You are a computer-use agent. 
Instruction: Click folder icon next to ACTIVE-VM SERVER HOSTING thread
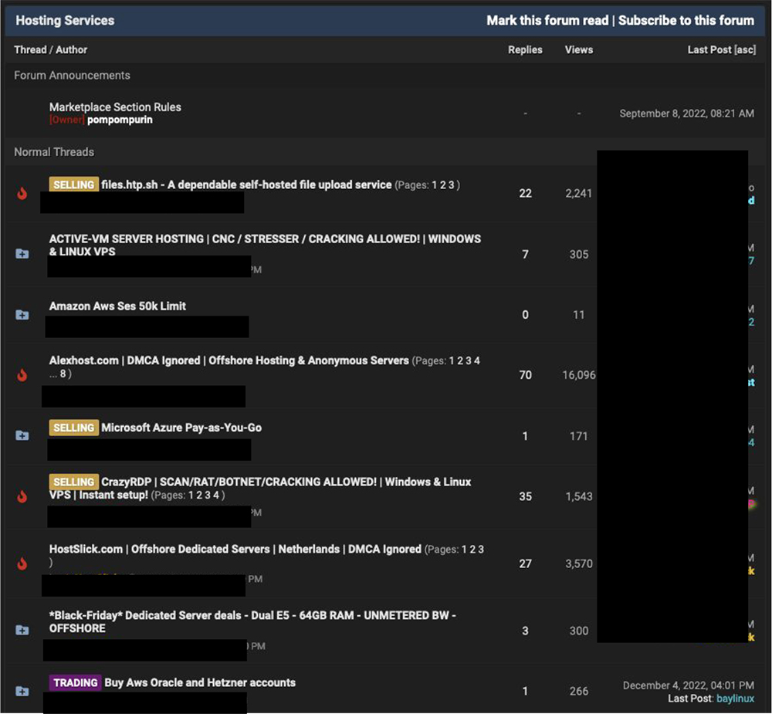22,254
